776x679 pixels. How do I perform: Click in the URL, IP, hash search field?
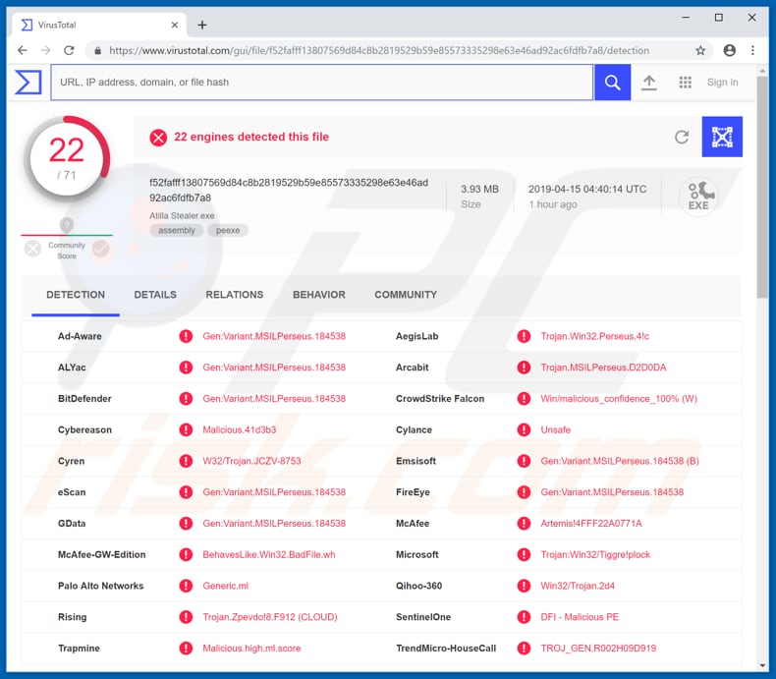click(x=321, y=83)
